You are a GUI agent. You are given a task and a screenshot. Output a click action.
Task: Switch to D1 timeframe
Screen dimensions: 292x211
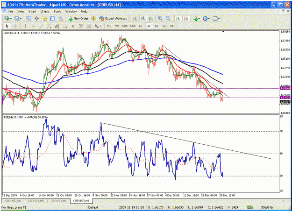[157, 26]
